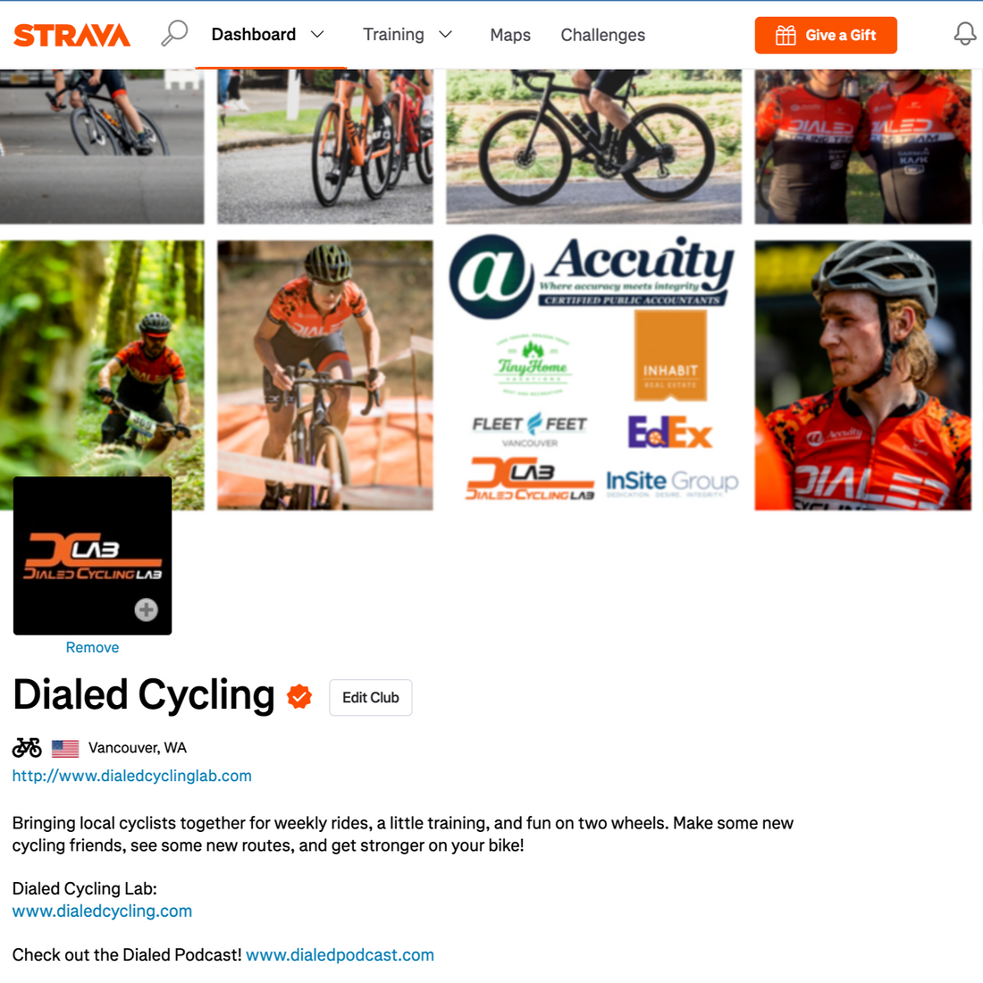This screenshot has width=983, height=983.
Task: Open the Training menu item
Action: (394, 35)
